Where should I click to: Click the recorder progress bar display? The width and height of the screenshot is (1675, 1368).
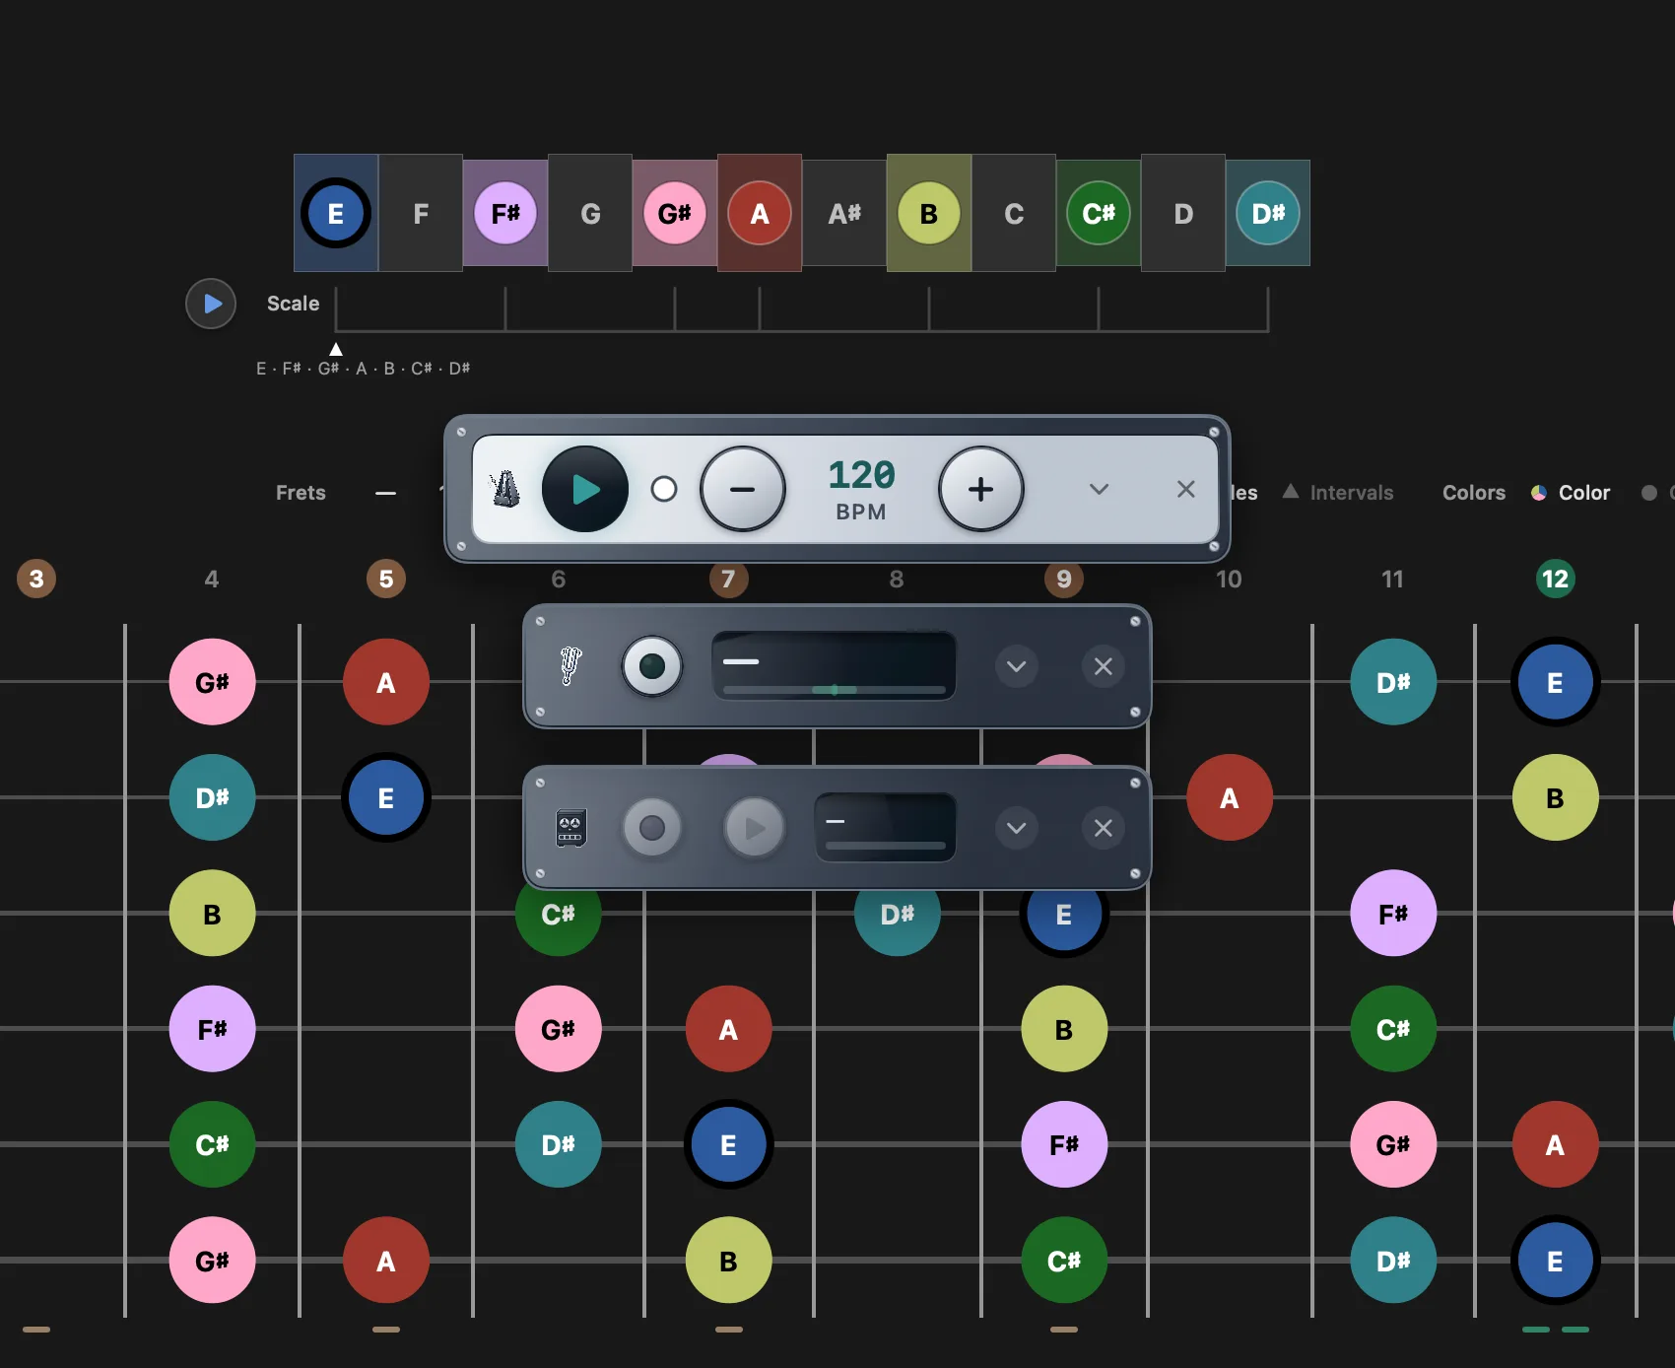click(885, 828)
